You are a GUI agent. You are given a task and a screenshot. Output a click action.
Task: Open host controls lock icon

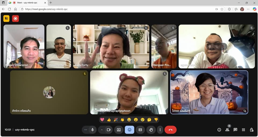coord(252,130)
